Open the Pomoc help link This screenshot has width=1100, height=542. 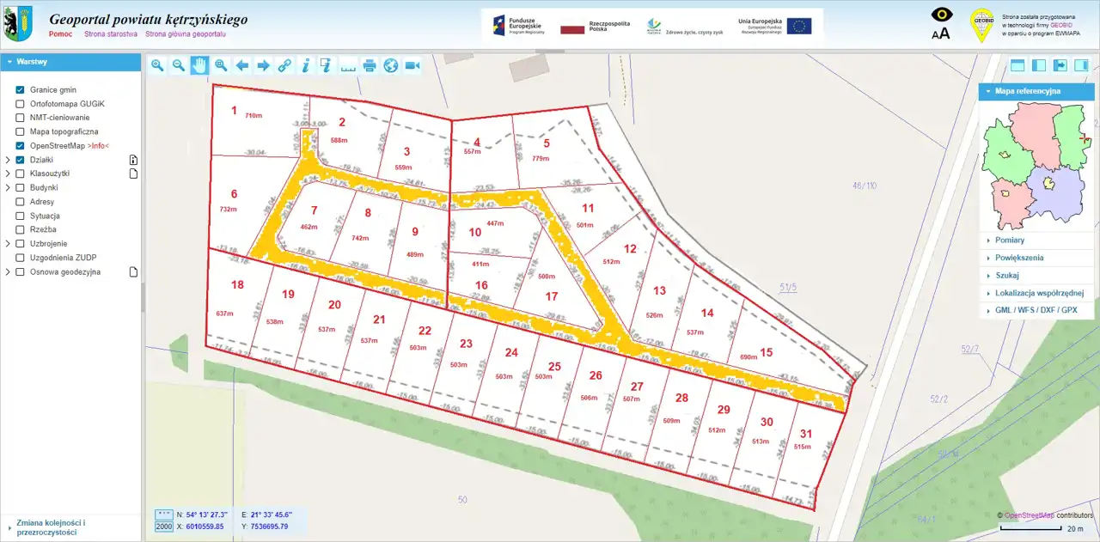pos(60,34)
